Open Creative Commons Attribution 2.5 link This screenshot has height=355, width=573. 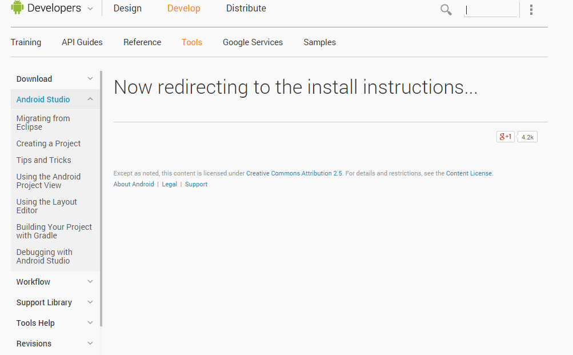tap(294, 173)
